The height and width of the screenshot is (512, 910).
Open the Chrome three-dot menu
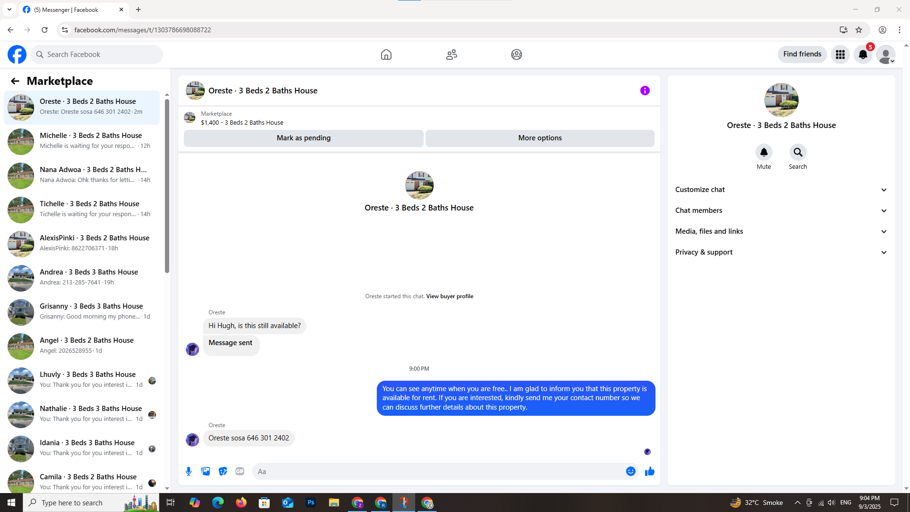(900, 30)
